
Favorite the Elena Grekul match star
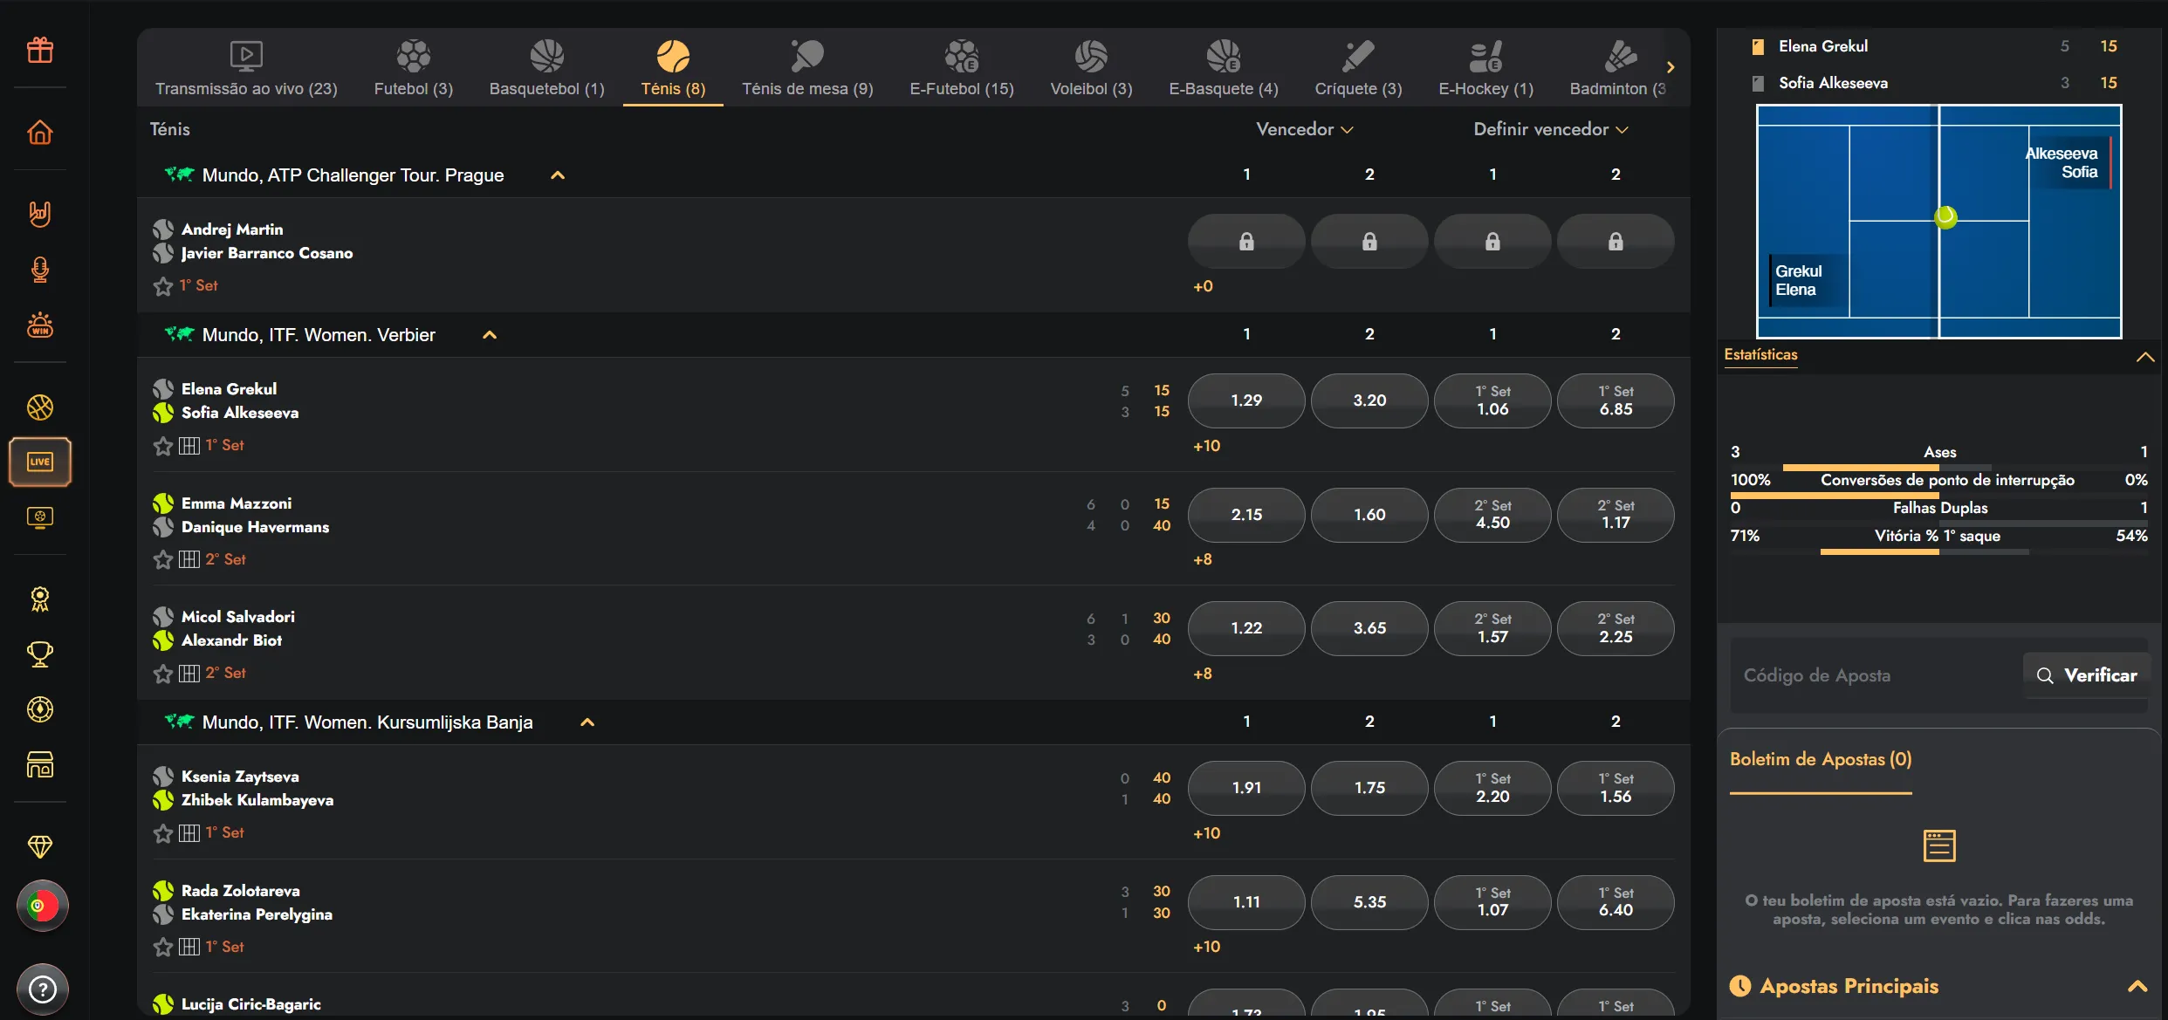[163, 446]
